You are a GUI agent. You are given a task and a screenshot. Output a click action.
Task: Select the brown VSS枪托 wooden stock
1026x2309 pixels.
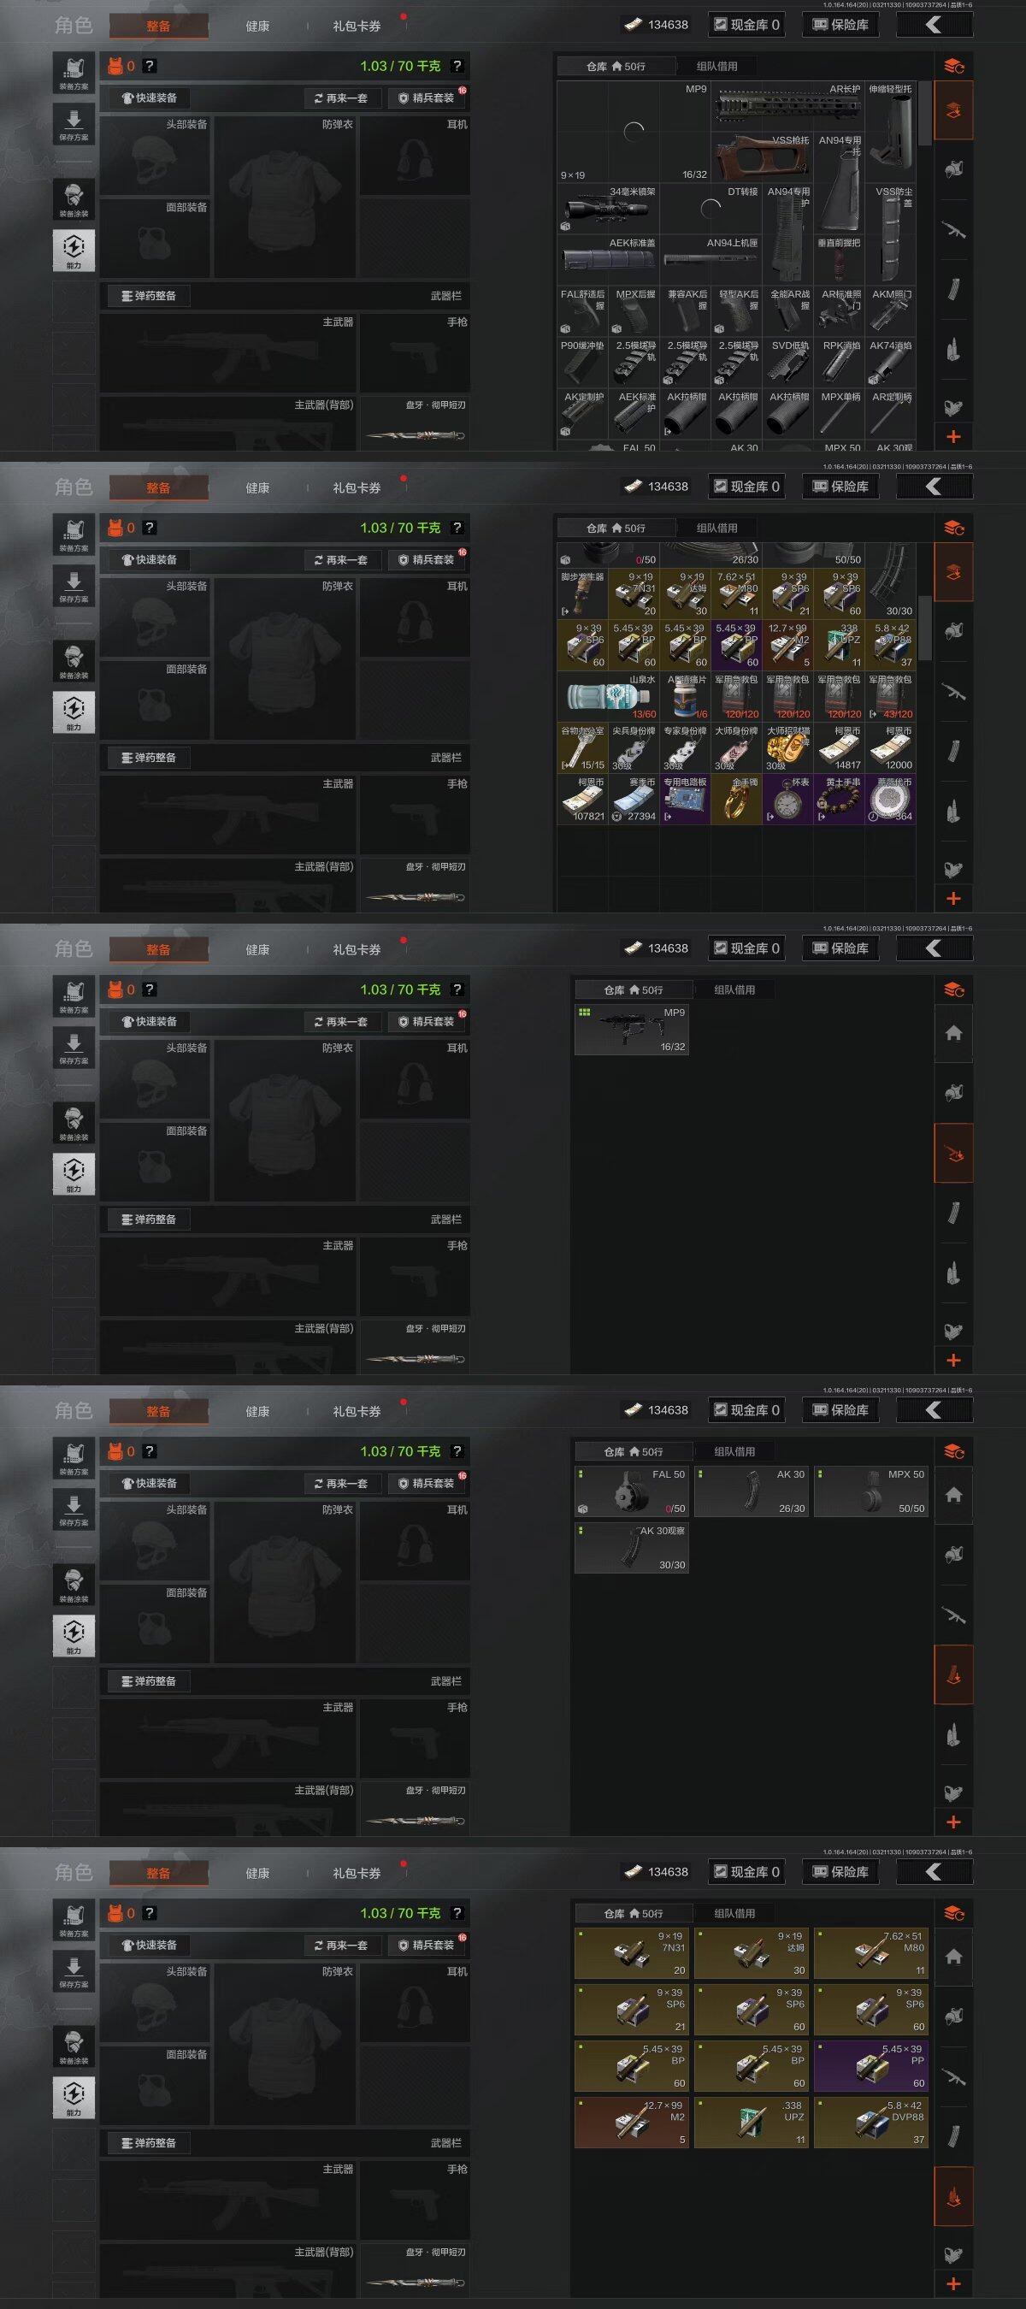[x=762, y=157]
